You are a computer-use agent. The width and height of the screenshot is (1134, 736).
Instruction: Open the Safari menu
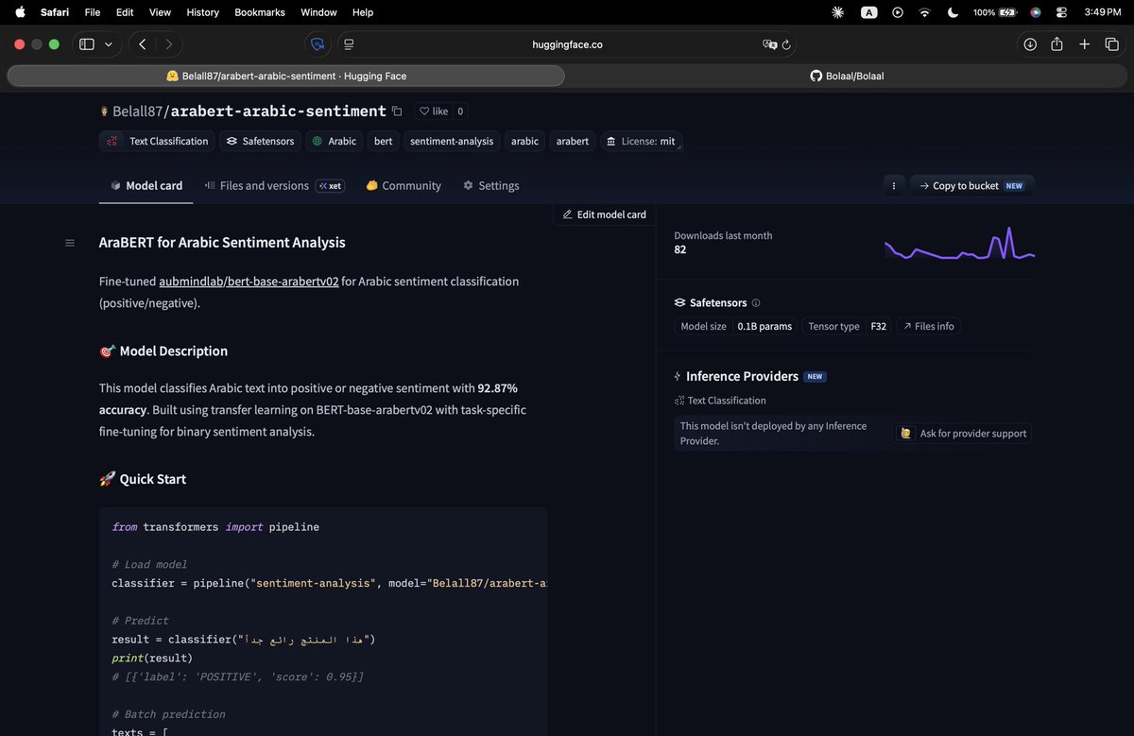[55, 12]
